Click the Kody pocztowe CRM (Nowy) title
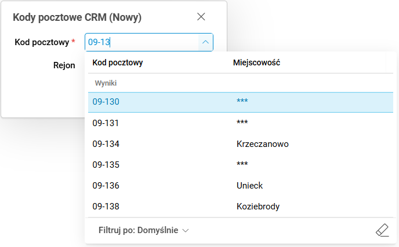 77,17
